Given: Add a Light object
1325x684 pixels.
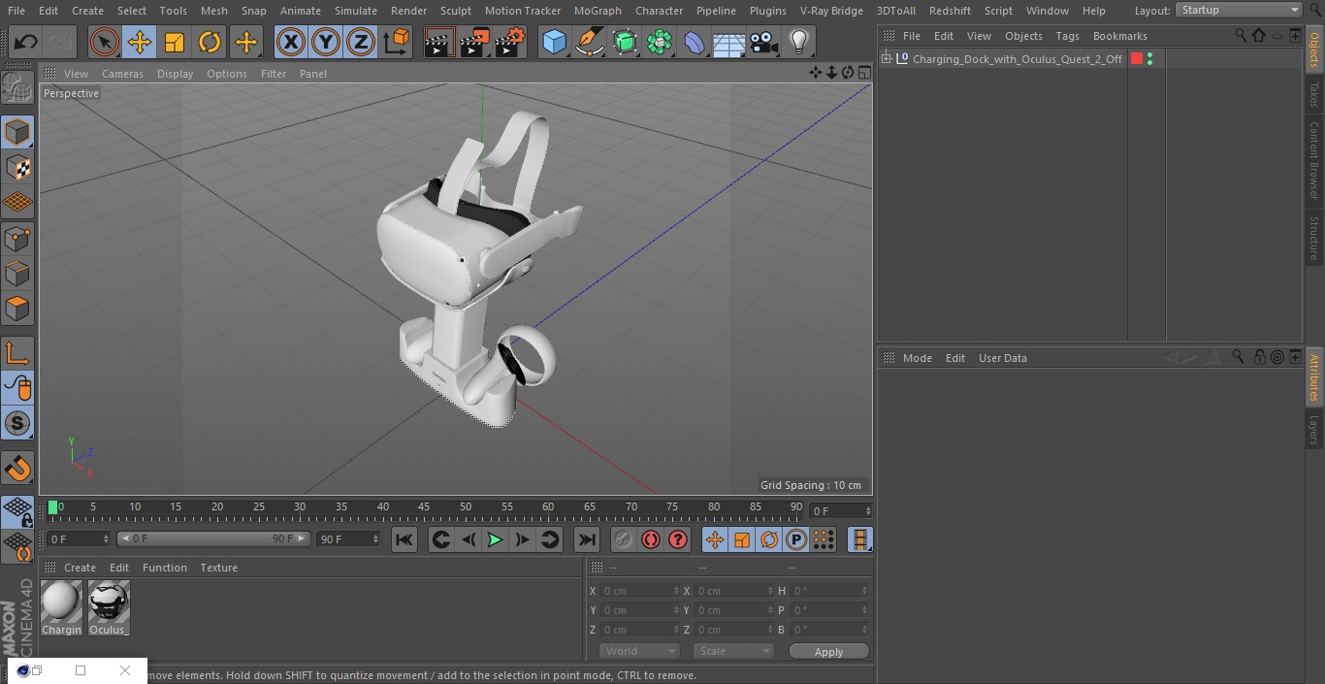Looking at the screenshot, I should [x=799, y=43].
